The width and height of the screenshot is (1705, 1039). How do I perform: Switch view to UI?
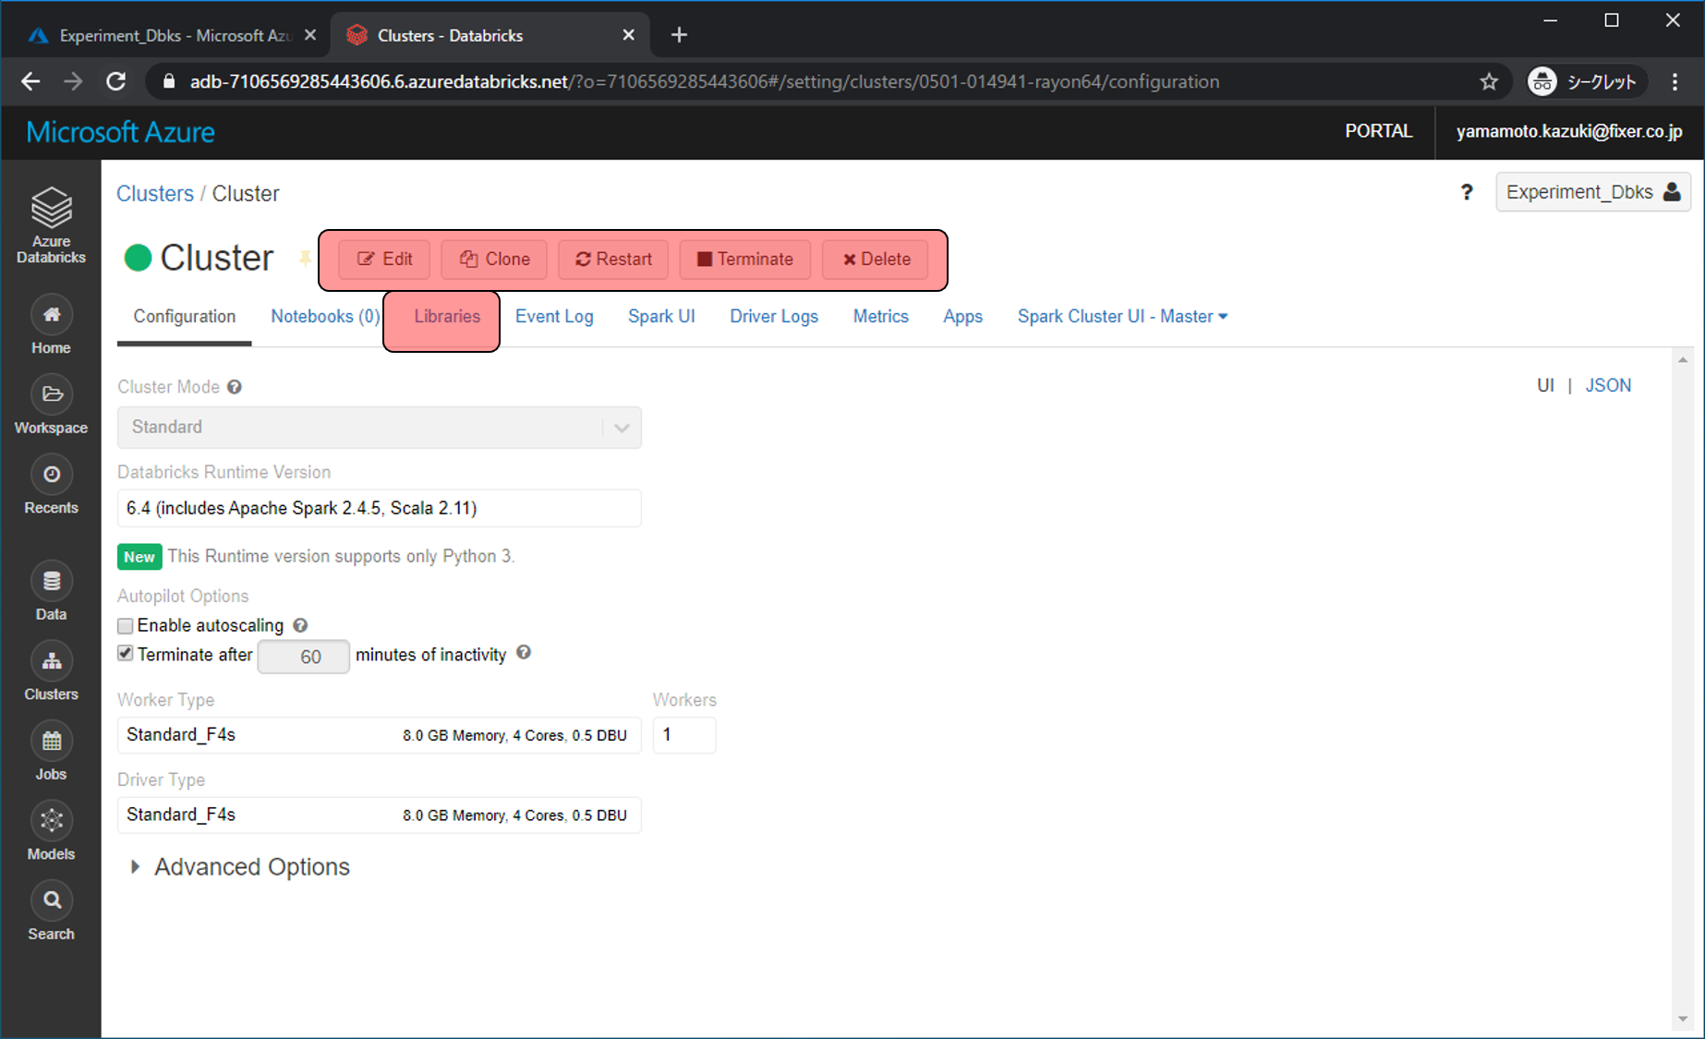point(1545,385)
